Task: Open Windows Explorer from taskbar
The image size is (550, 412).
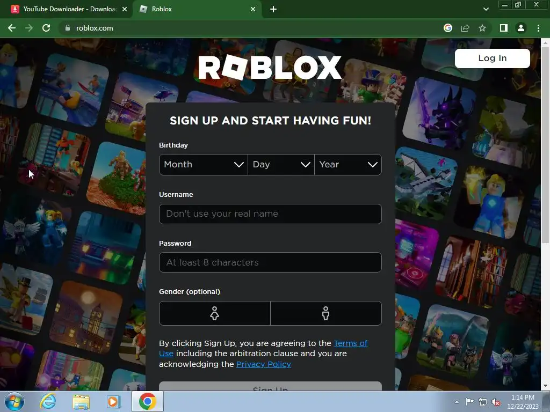Action: tap(81, 401)
